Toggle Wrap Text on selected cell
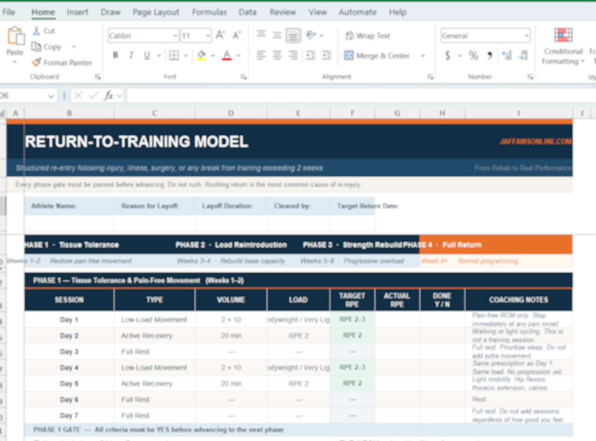This screenshot has height=441, width=596. coord(367,36)
